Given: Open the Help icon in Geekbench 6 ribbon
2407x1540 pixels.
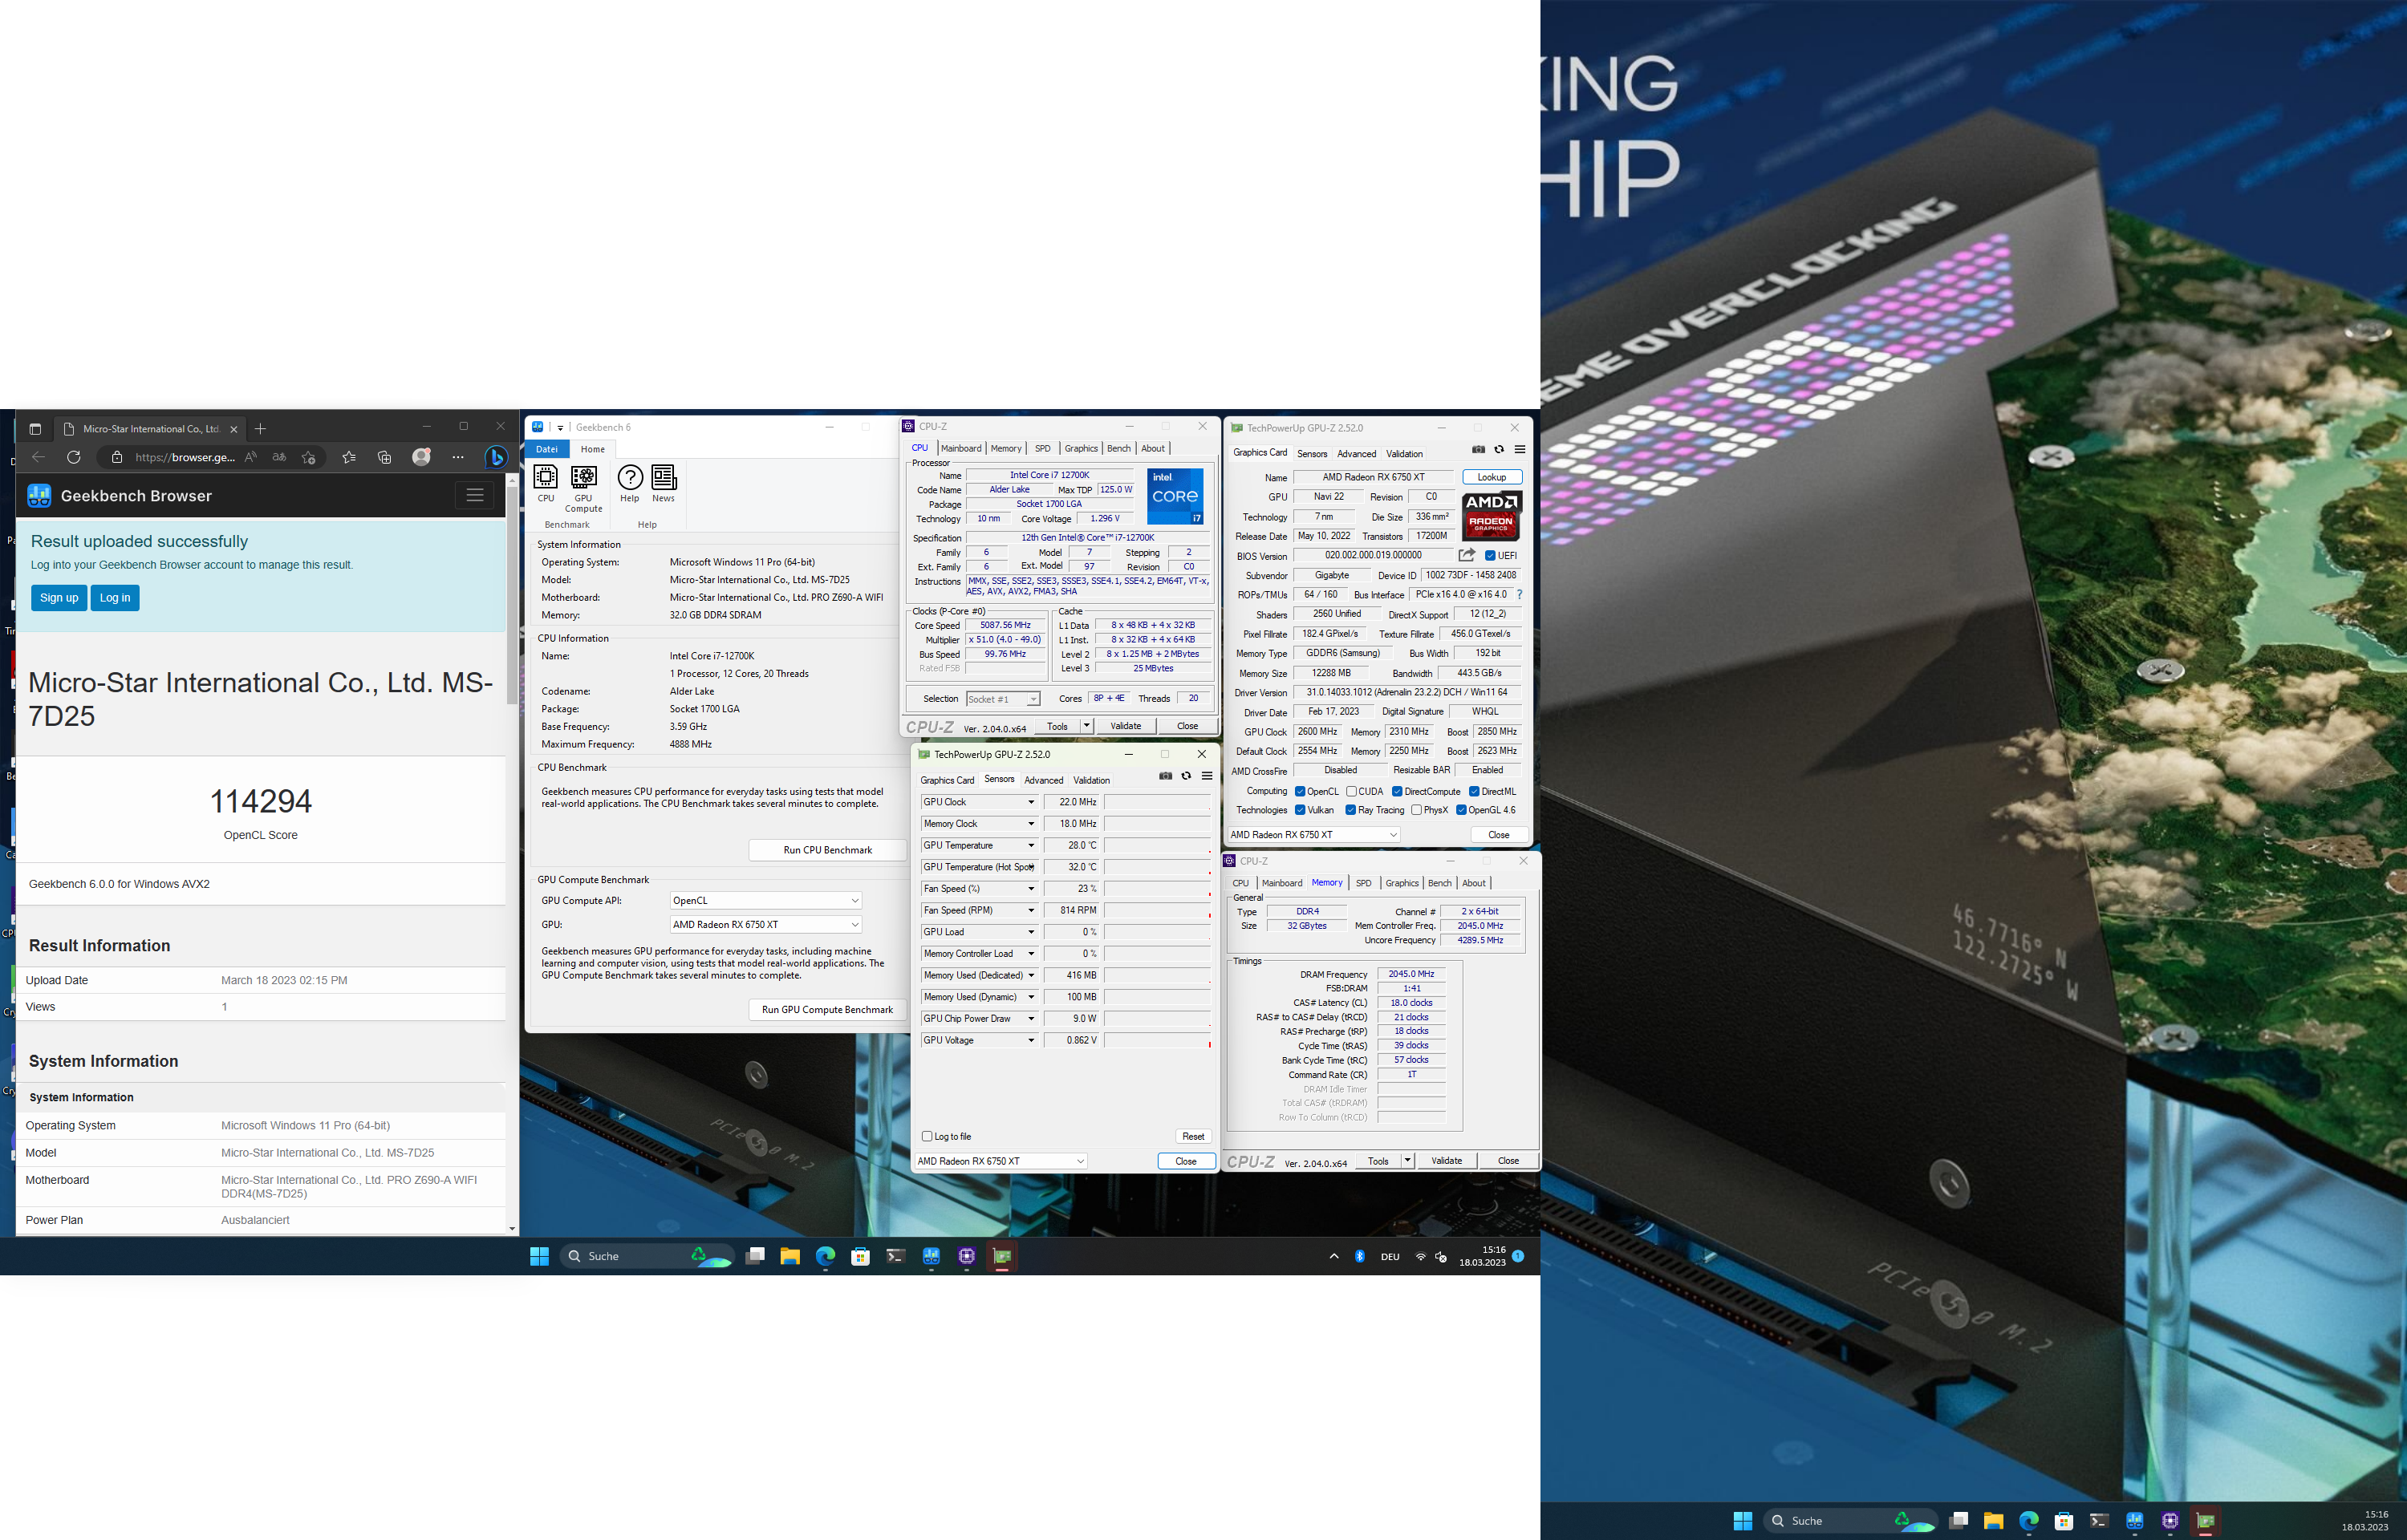Looking at the screenshot, I should (630, 484).
